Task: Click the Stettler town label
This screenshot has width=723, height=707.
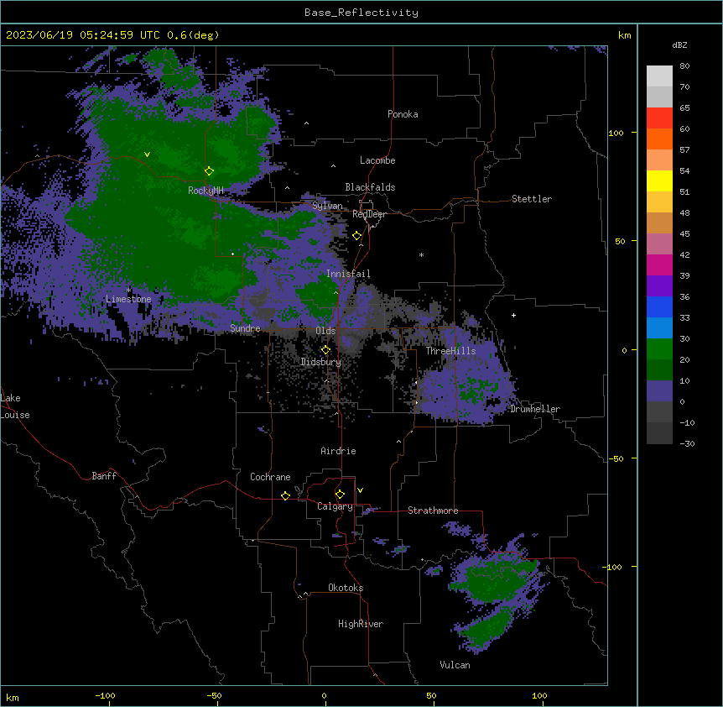Action: pyautogui.click(x=532, y=199)
